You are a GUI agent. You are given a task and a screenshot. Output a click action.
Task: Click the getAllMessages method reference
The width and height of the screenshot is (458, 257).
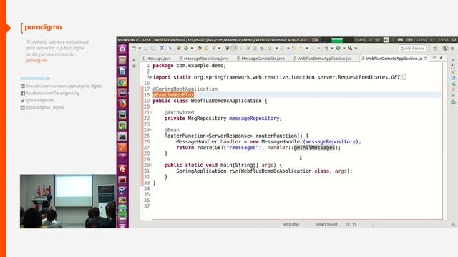point(314,148)
